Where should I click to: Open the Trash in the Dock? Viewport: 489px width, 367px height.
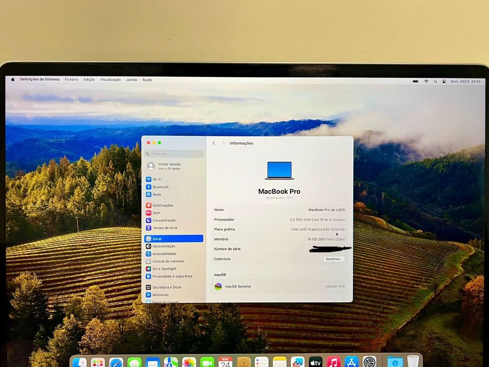413,362
